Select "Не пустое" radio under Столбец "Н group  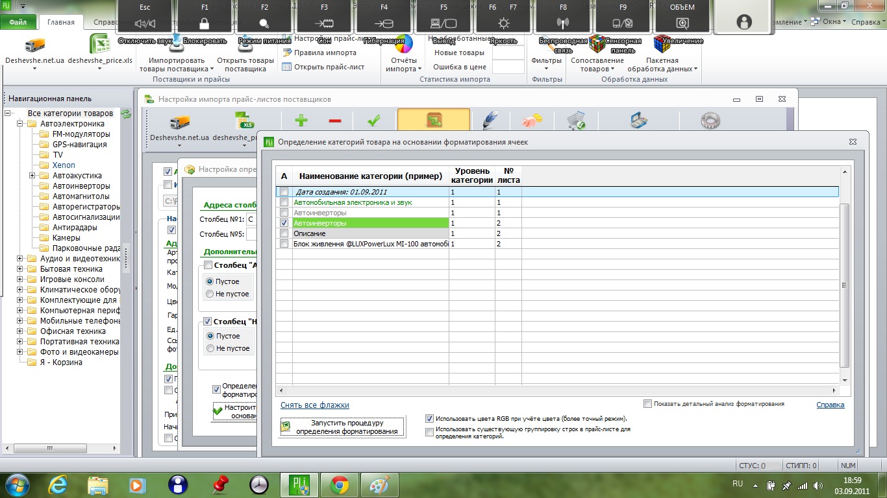click(x=210, y=348)
